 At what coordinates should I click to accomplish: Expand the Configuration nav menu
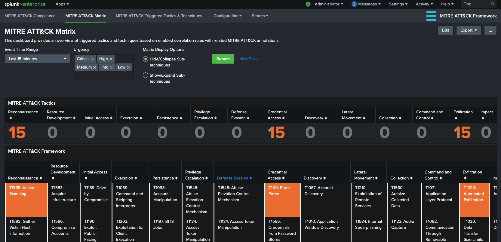tap(228, 16)
